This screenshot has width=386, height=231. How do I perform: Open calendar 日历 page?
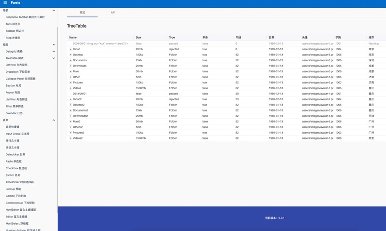coord(14,113)
